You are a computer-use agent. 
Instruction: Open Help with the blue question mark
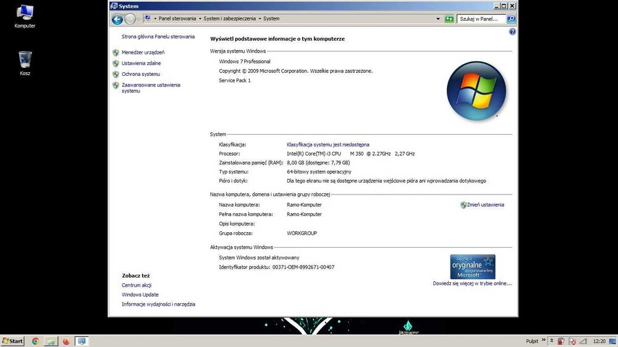pos(512,31)
